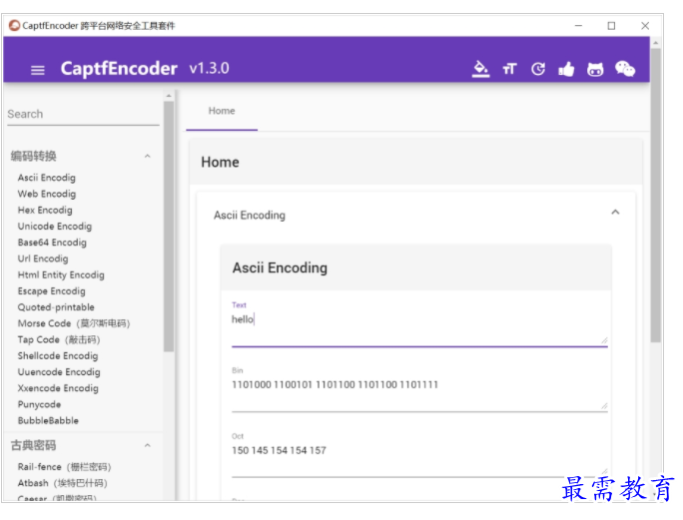The height and width of the screenshot is (520, 683).
Task: Collapse the Ascii Encoding panel
Action: point(615,213)
